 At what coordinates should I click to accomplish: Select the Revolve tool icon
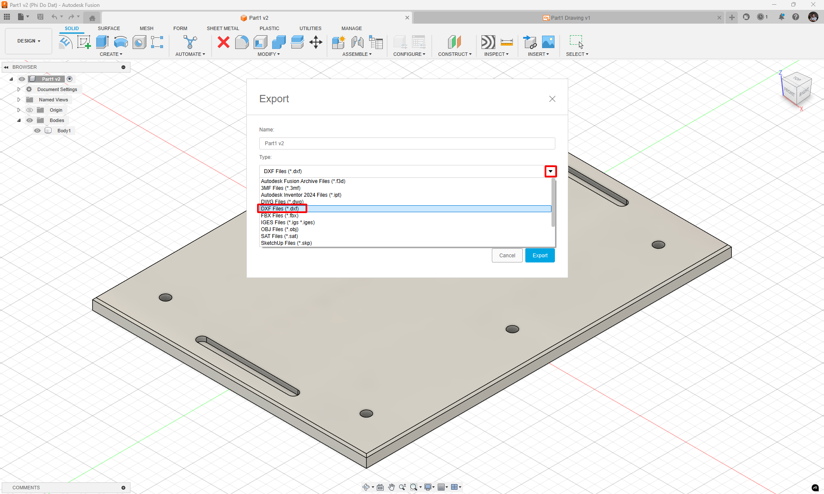(121, 42)
